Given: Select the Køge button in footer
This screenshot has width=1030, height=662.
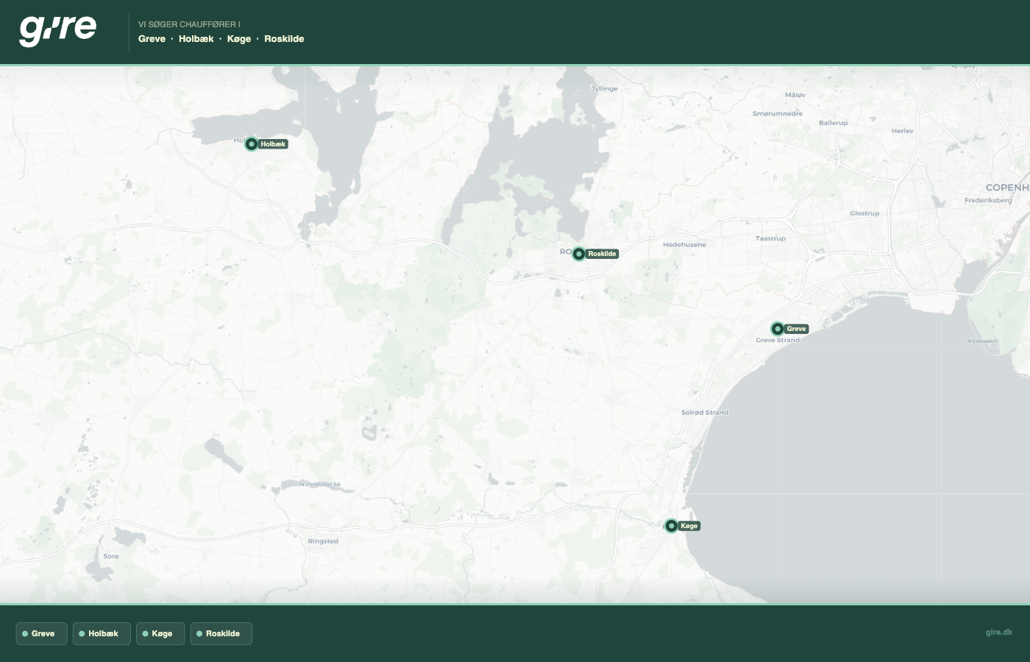Looking at the screenshot, I should [x=160, y=633].
